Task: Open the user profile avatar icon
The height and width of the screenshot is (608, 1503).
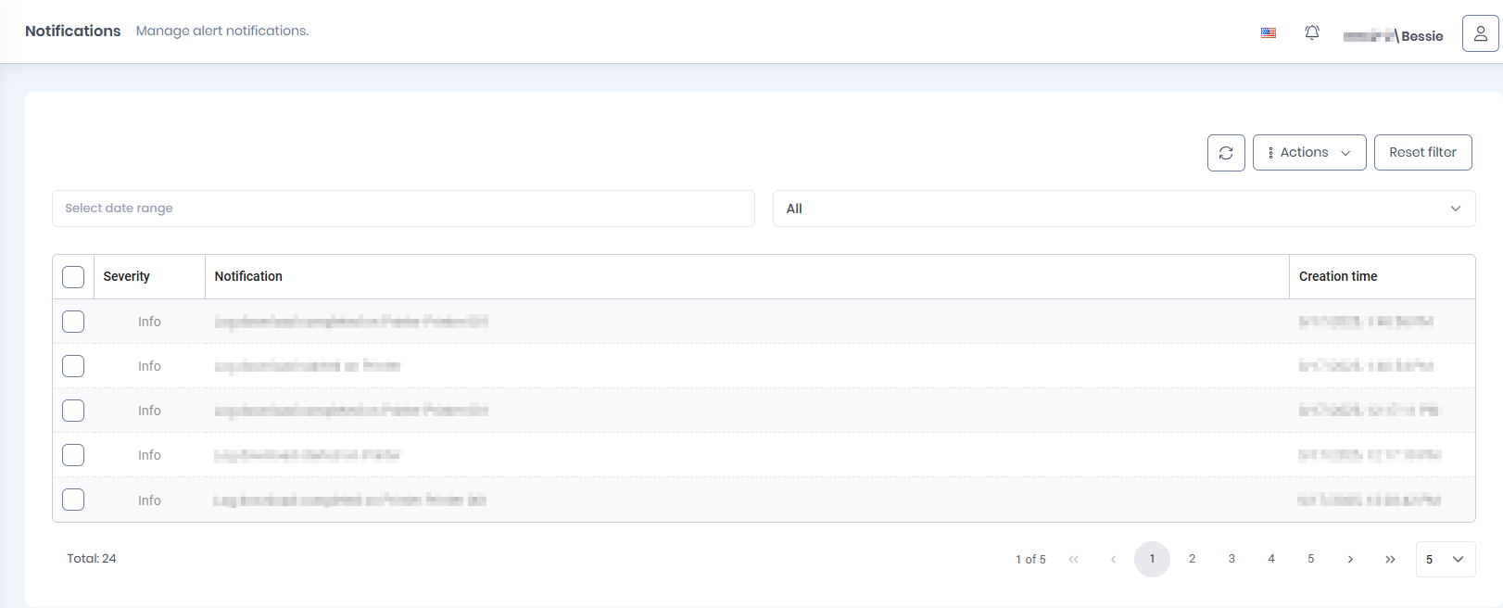Action: 1480,33
